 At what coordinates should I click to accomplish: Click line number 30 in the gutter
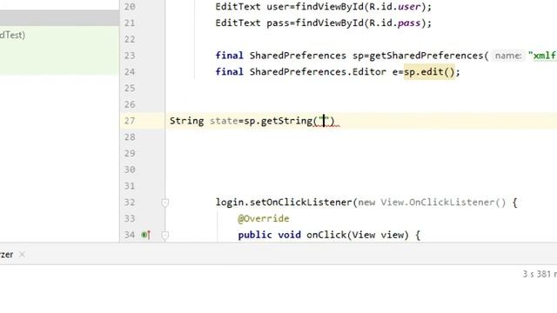tap(130, 170)
